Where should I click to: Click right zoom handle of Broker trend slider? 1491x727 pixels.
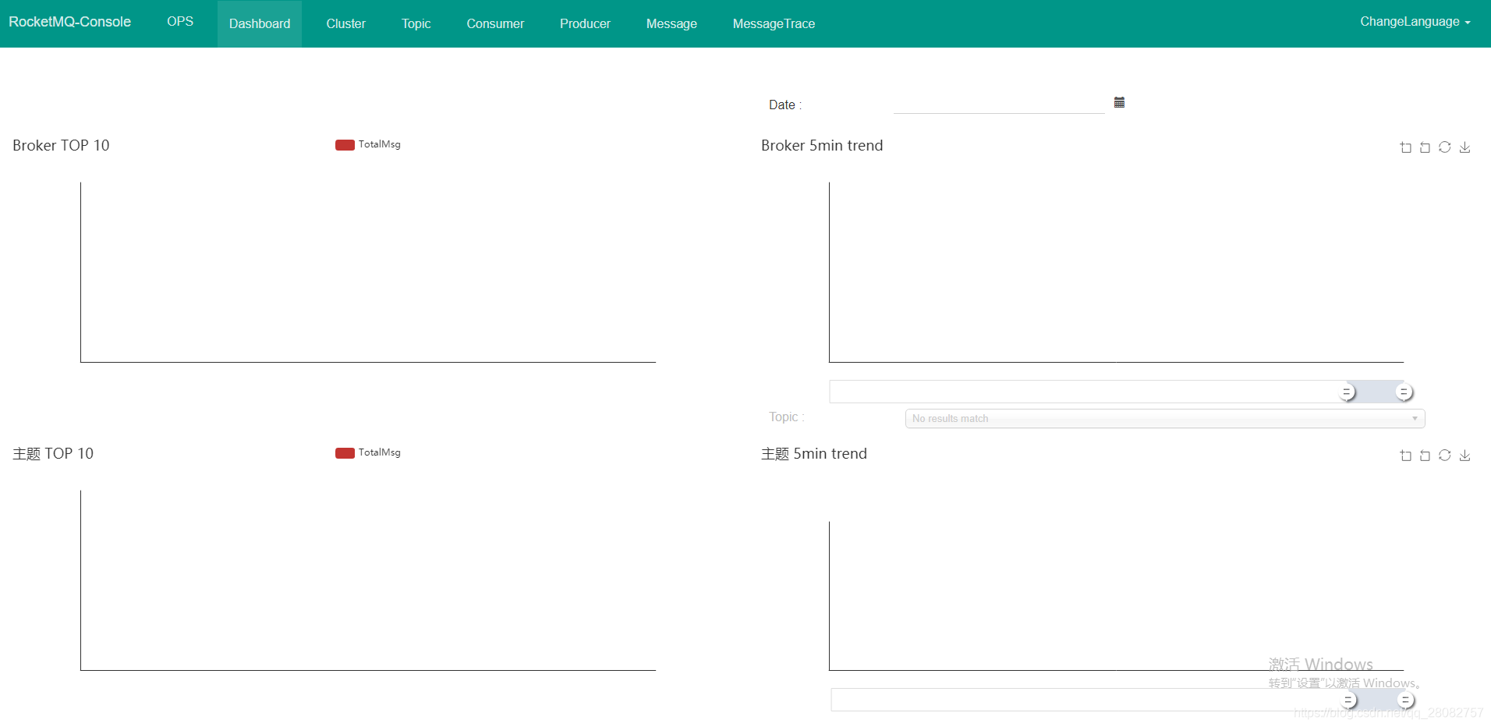pos(1404,392)
